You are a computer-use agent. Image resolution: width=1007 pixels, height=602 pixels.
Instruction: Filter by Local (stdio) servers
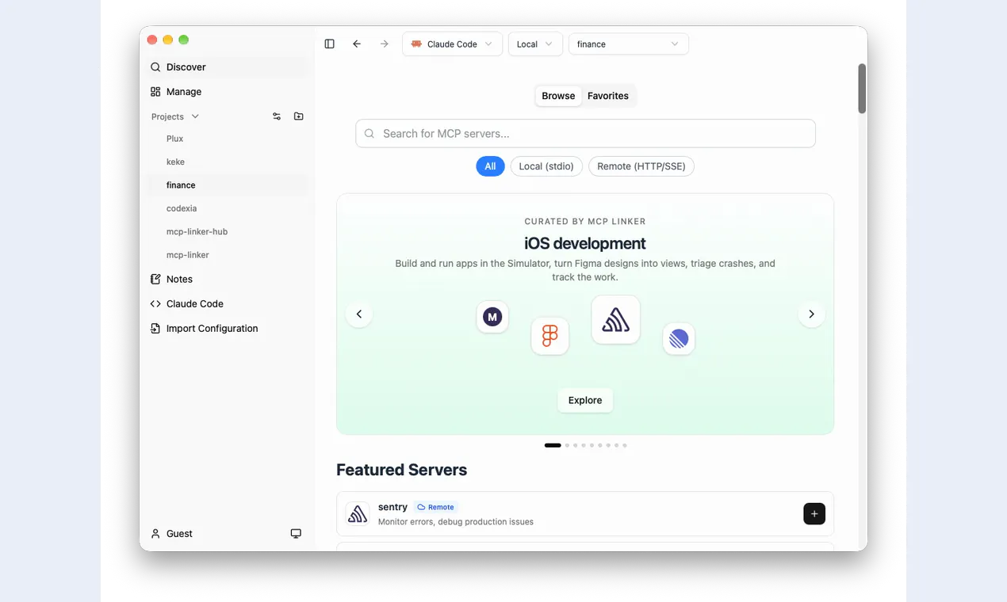546,166
